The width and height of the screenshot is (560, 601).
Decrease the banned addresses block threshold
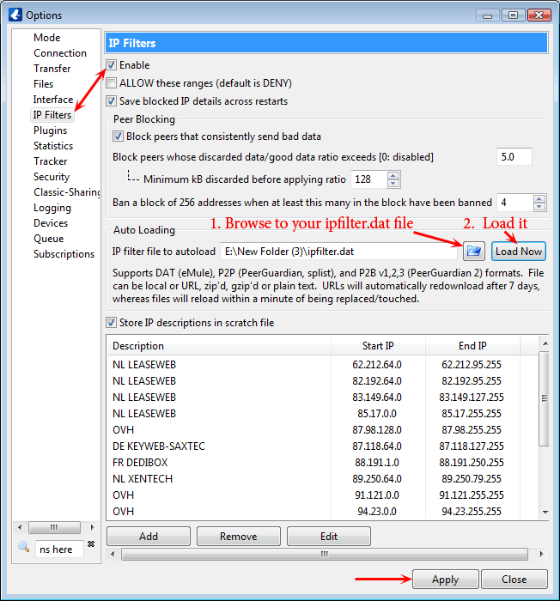click(x=539, y=207)
